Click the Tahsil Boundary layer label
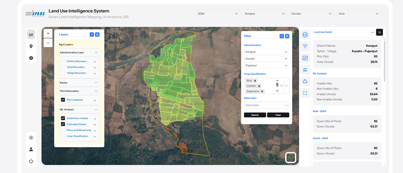 [x=76, y=67]
